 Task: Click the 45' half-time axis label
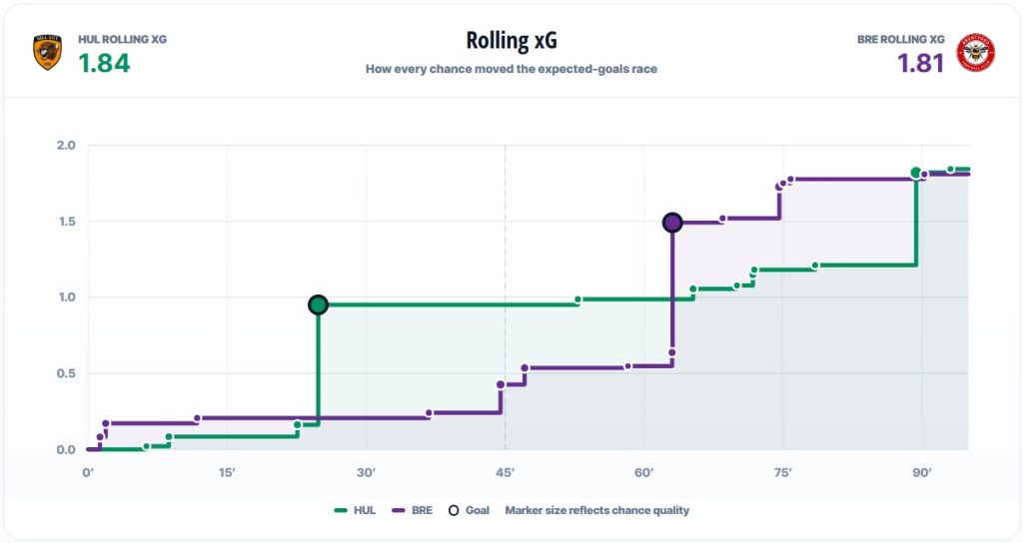pyautogui.click(x=505, y=472)
